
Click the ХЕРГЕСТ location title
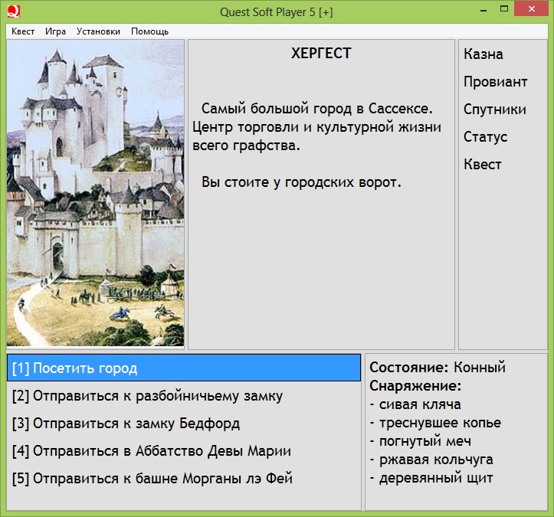click(321, 54)
